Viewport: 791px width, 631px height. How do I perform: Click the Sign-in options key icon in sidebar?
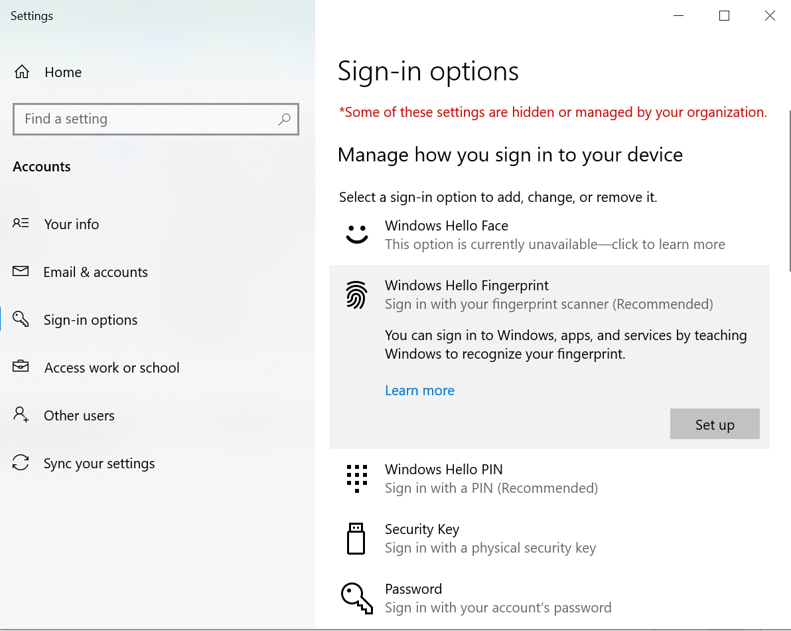coord(21,319)
